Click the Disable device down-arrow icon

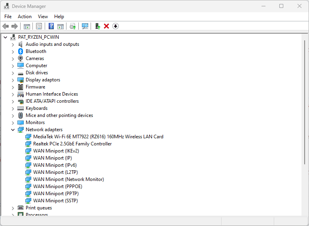(x=116, y=26)
